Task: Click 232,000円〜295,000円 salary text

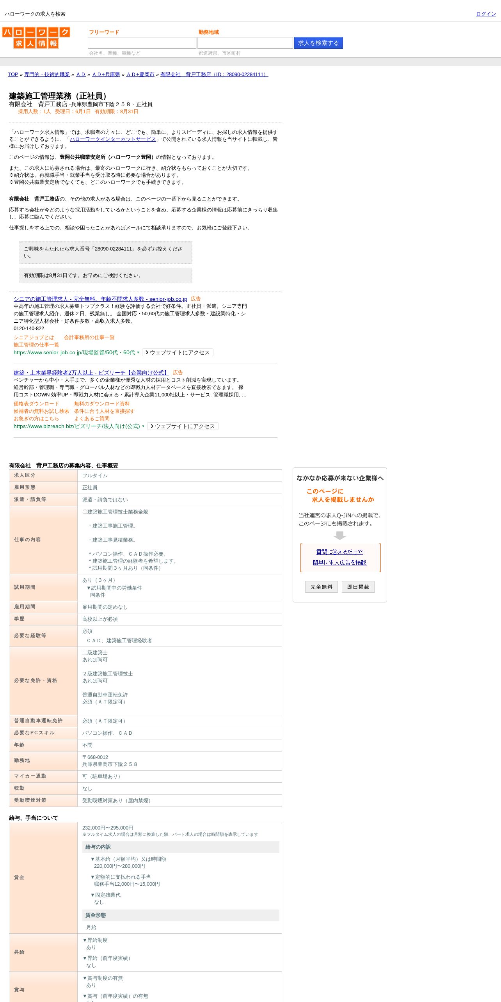Action: tap(108, 828)
